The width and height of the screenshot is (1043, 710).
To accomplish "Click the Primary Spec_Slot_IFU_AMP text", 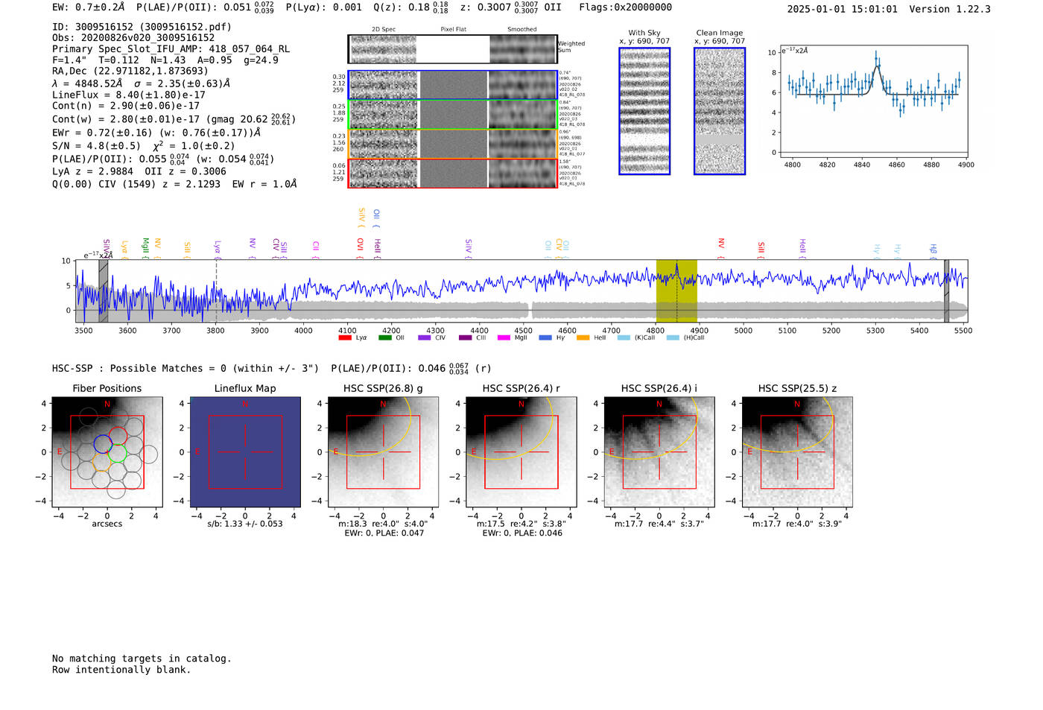I will [x=171, y=49].
